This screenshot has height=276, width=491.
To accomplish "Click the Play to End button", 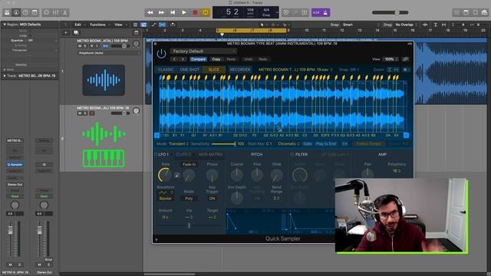I will tap(326, 143).
